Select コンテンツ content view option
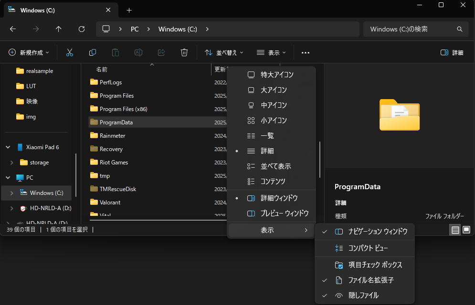475x305 pixels. click(272, 182)
